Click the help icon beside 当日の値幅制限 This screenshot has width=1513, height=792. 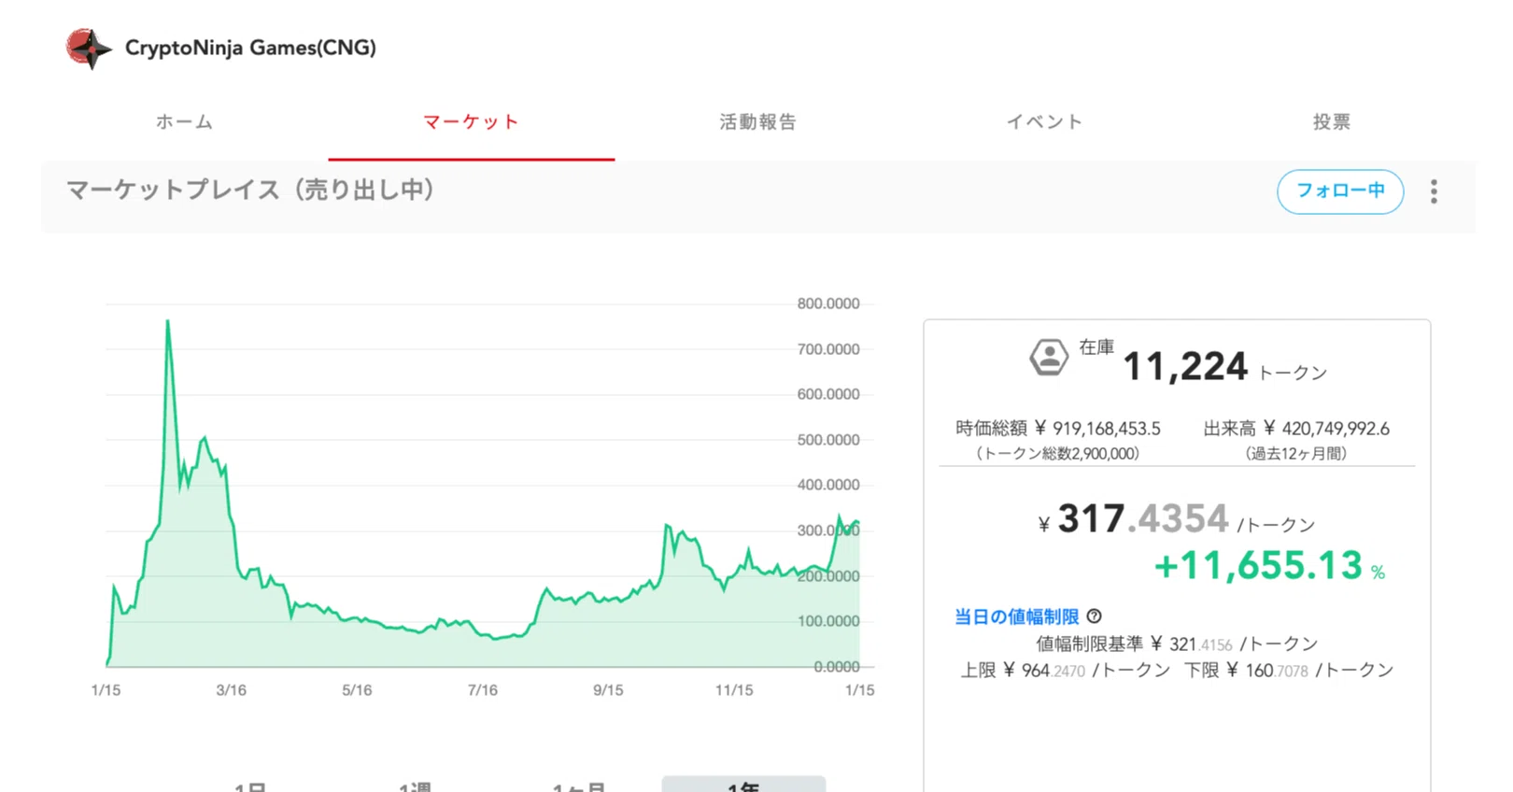1095,616
